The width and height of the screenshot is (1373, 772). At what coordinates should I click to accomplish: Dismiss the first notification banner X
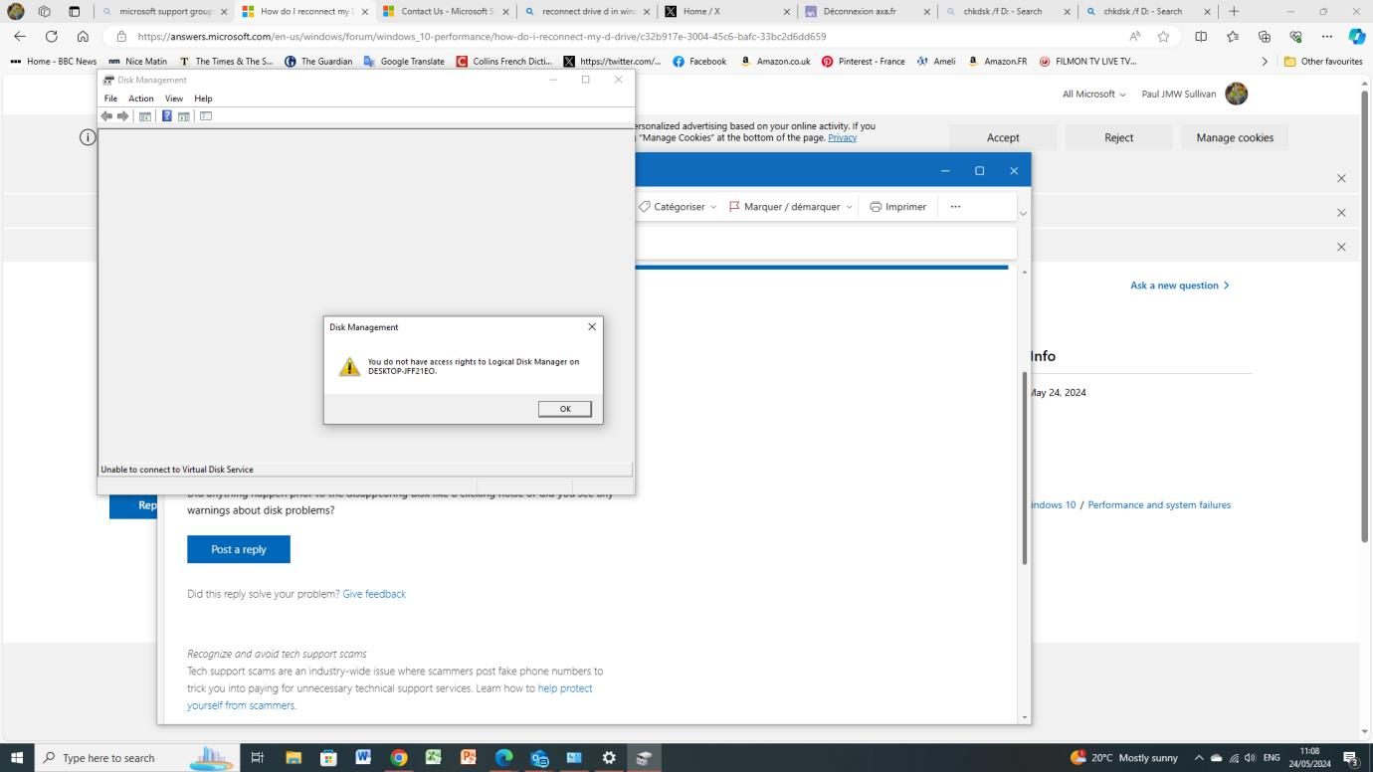click(1341, 178)
